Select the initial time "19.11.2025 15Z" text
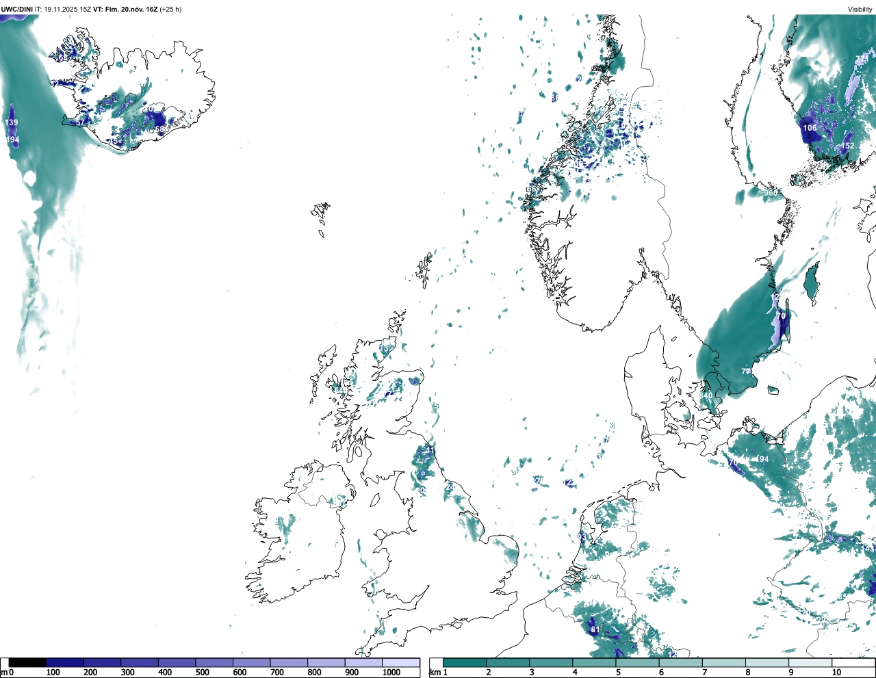This screenshot has width=876, height=678. [68, 10]
